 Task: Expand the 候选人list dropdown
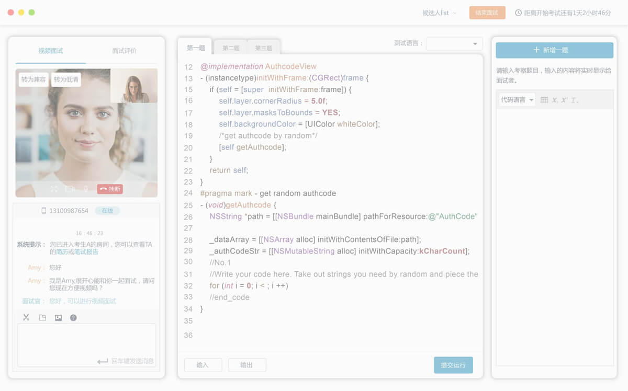[x=439, y=13]
